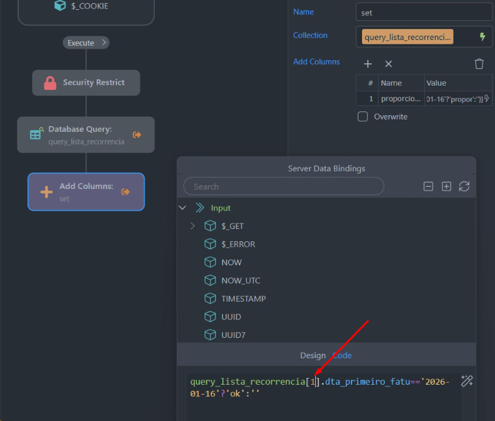The height and width of the screenshot is (421, 495).
Task: Collapse the Input tree node
Action: coord(183,208)
